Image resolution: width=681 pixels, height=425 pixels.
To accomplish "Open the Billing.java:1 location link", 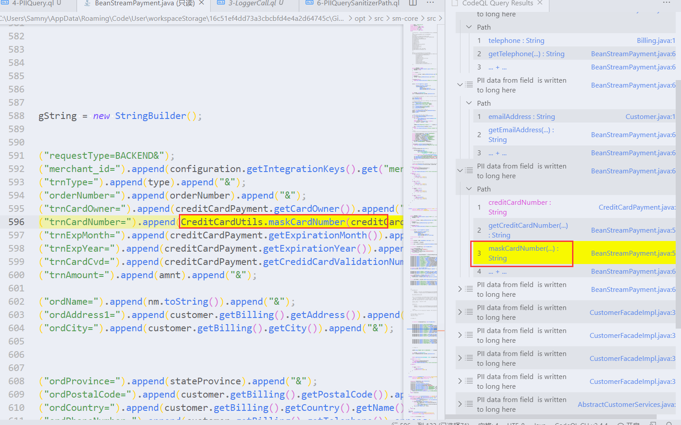I will (656, 40).
